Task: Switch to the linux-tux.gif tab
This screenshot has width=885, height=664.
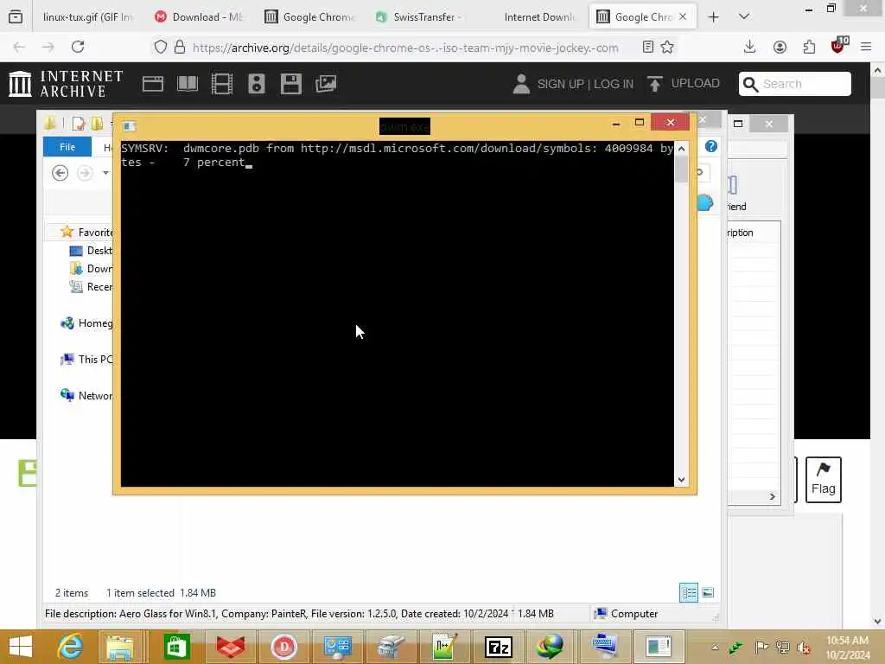Action: click(x=87, y=17)
